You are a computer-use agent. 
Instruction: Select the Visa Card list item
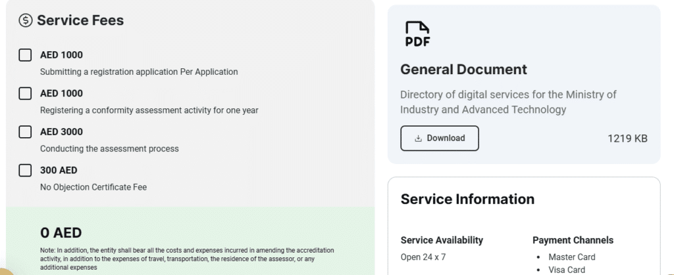click(567, 269)
